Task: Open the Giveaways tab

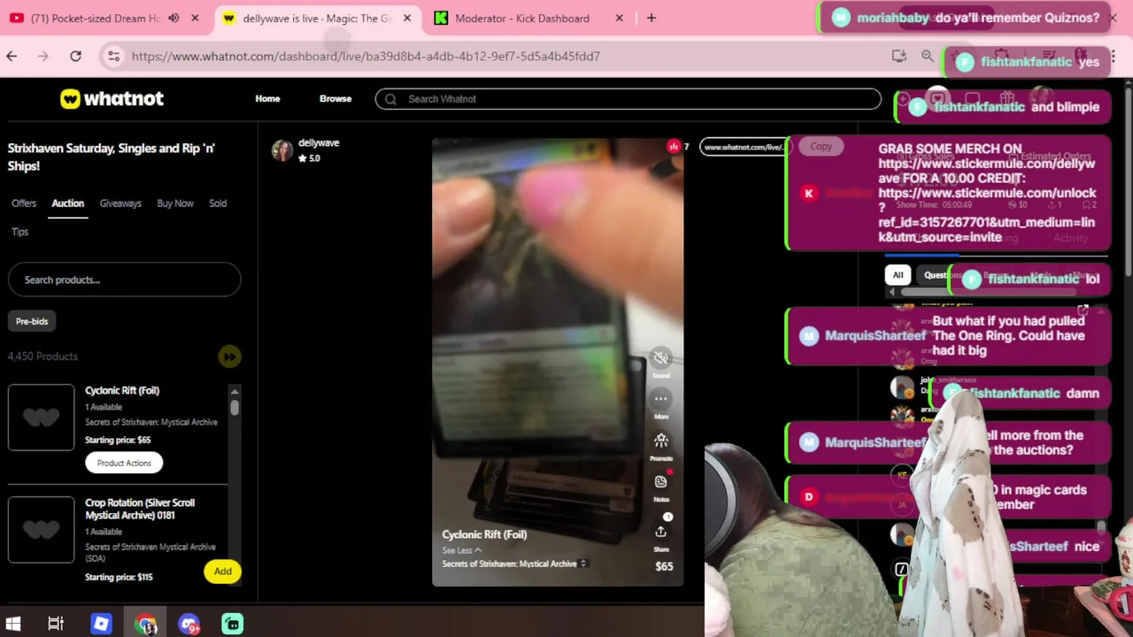Action: 120,203
